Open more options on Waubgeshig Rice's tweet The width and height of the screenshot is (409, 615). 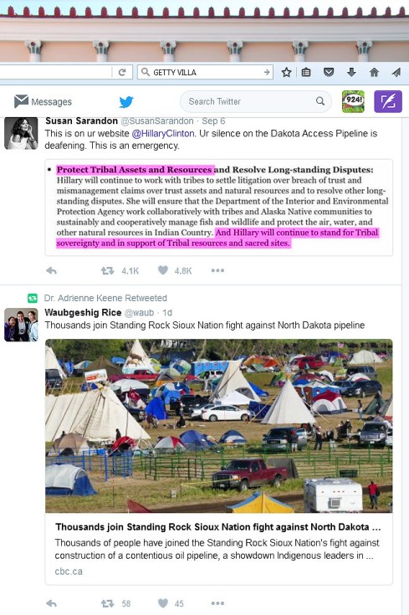pyautogui.click(x=217, y=603)
